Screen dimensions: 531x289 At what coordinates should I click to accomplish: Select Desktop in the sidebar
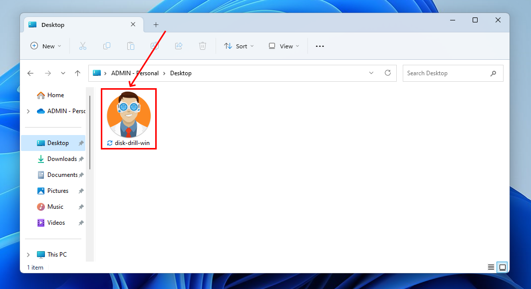coord(53,143)
